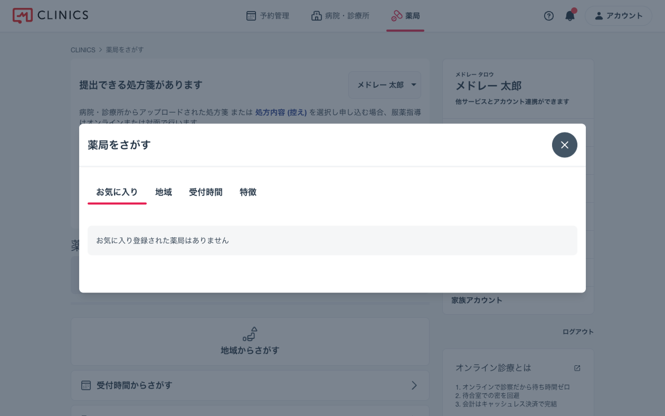This screenshot has width=665, height=416.
Task: Switch to the 地域 tab
Action: coord(163,192)
